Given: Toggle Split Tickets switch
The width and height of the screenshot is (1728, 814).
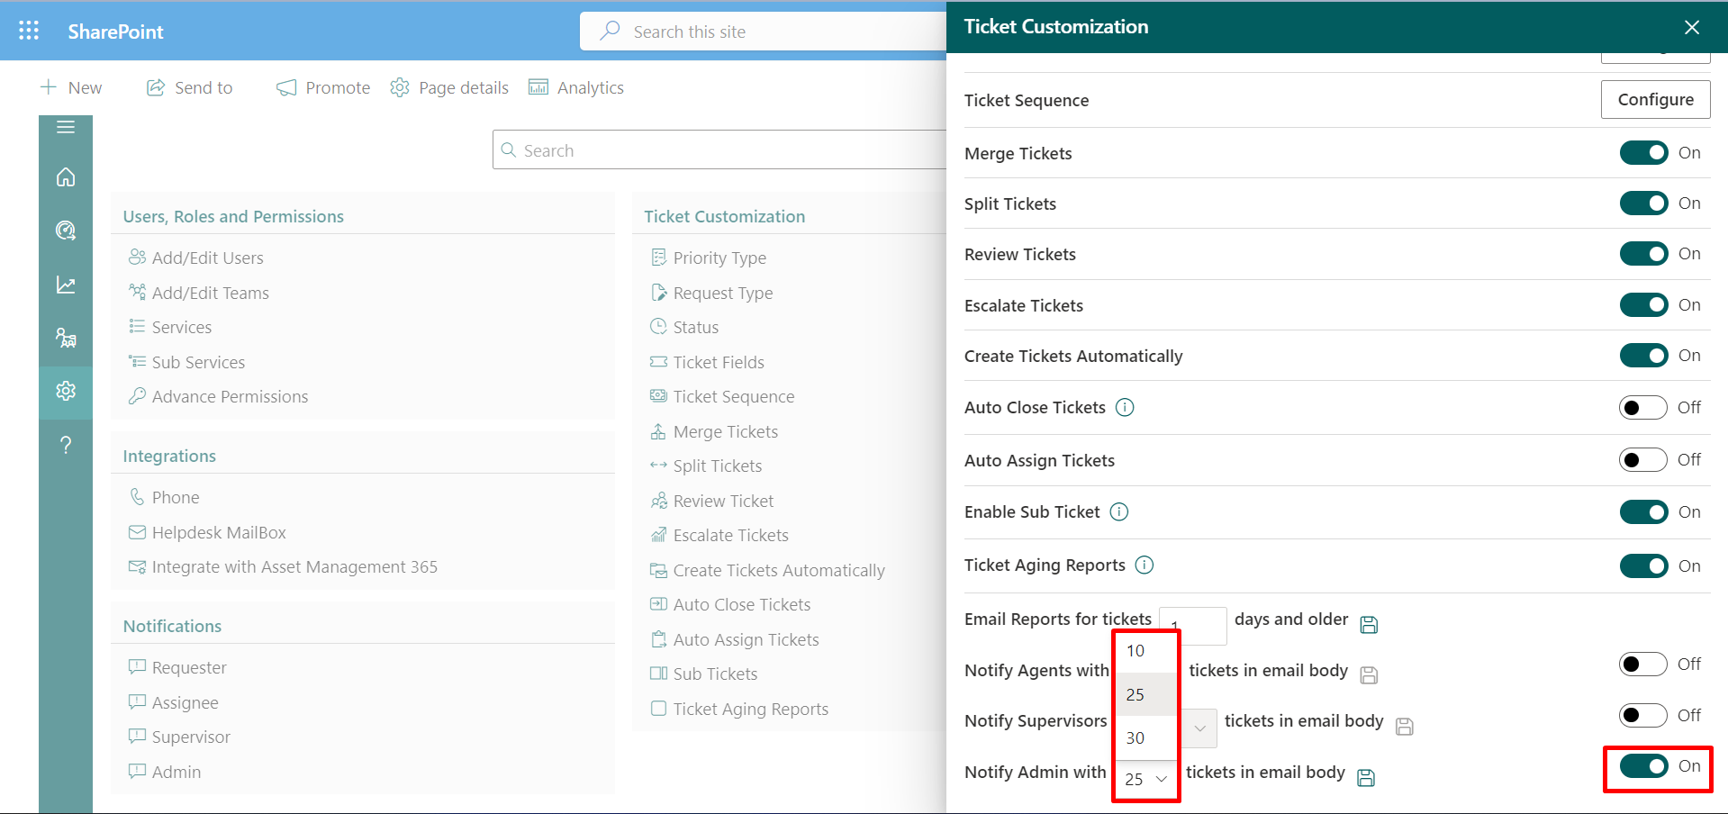Looking at the screenshot, I should point(1644,203).
